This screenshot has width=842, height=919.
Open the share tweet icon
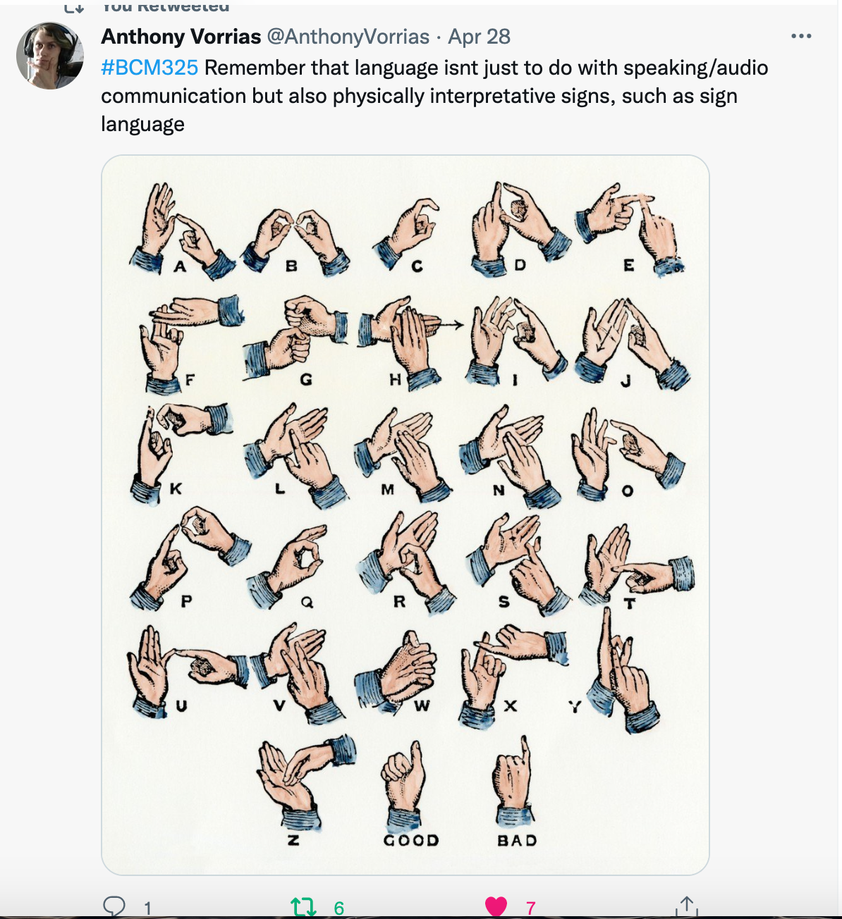pos(686,907)
